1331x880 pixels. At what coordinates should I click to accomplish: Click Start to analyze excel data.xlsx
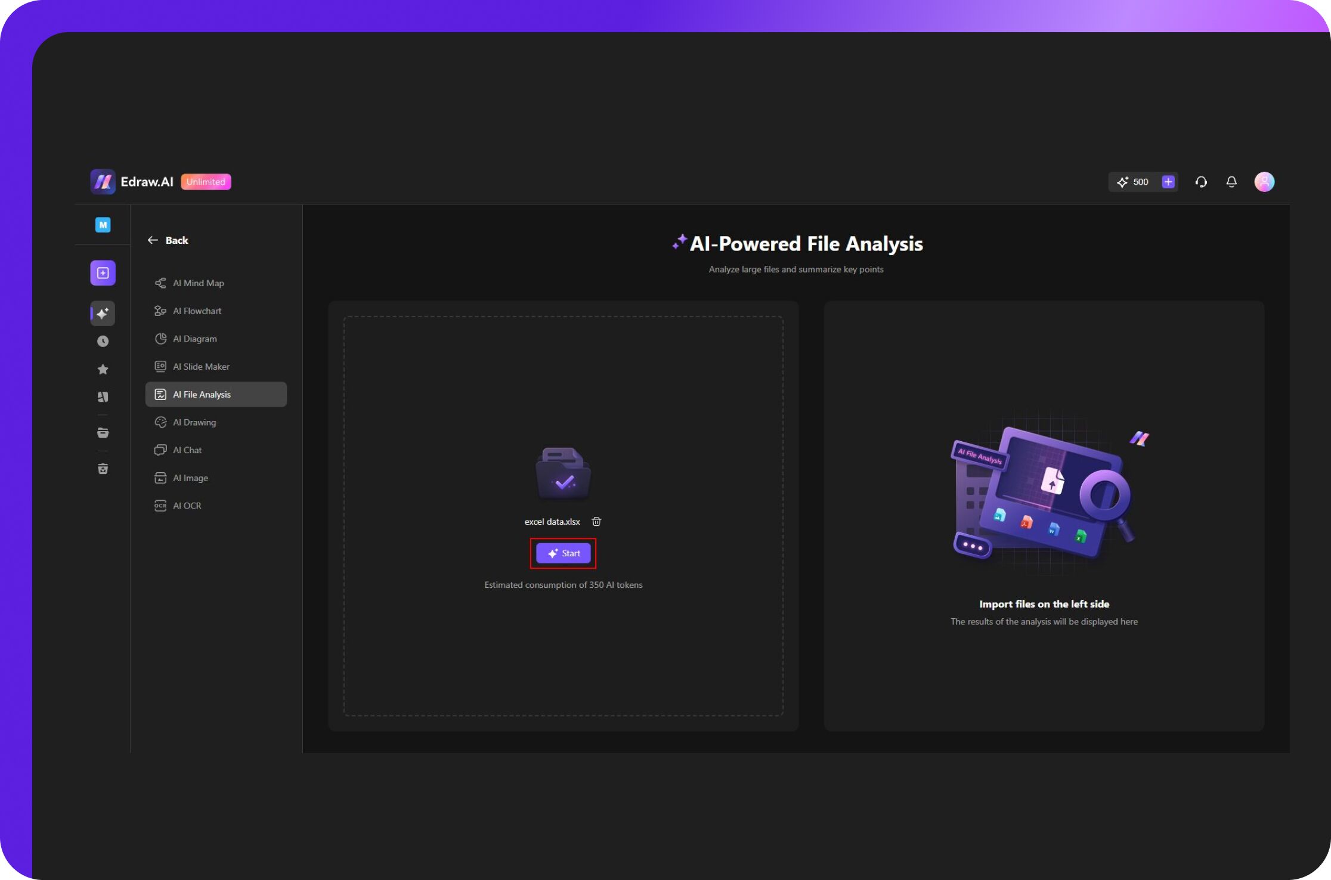pos(563,553)
